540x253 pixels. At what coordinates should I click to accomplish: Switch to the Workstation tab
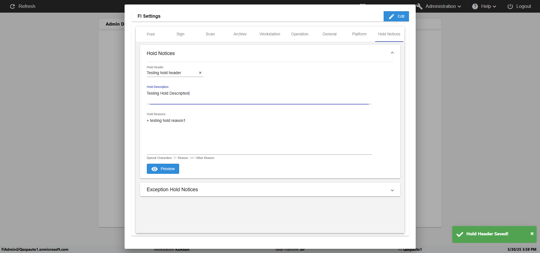[270, 34]
